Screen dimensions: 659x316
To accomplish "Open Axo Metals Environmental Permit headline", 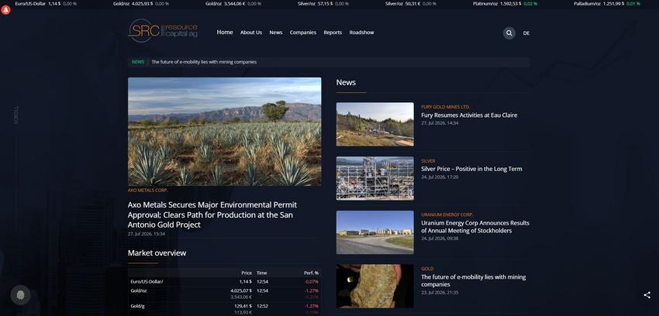I will tap(212, 215).
